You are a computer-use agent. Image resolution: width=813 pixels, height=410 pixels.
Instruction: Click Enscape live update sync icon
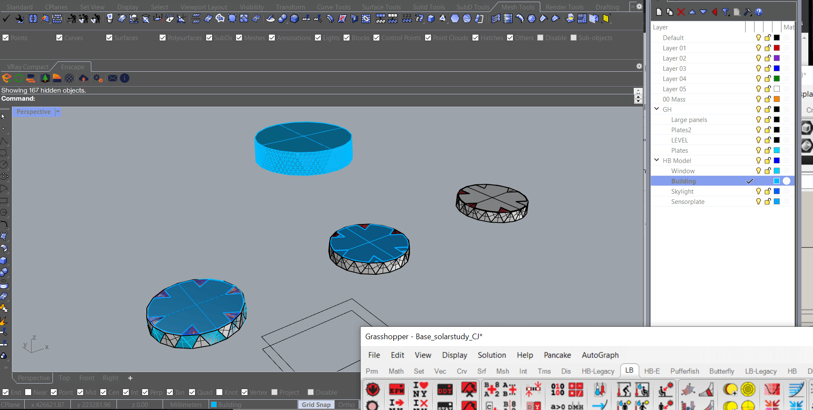pyautogui.click(x=19, y=78)
